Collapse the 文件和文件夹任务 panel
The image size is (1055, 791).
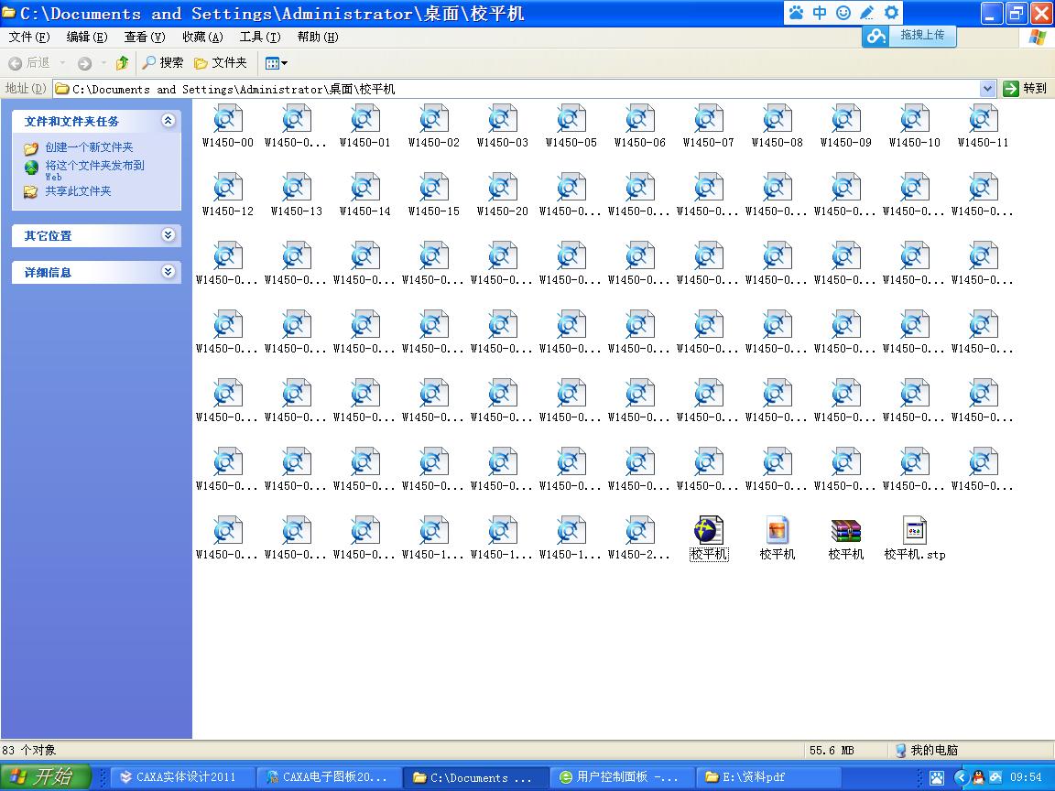coord(169,121)
